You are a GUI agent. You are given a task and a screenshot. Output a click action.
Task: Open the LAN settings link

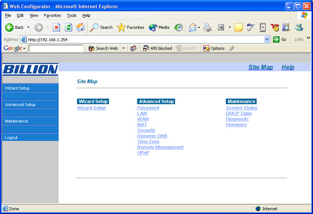(x=142, y=114)
